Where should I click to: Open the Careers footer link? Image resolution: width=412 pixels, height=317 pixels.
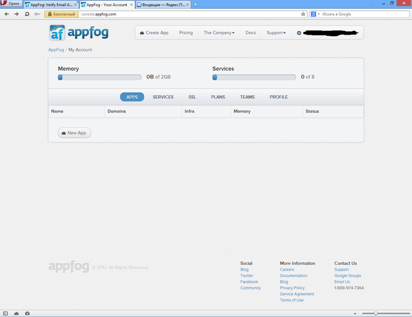click(x=287, y=270)
